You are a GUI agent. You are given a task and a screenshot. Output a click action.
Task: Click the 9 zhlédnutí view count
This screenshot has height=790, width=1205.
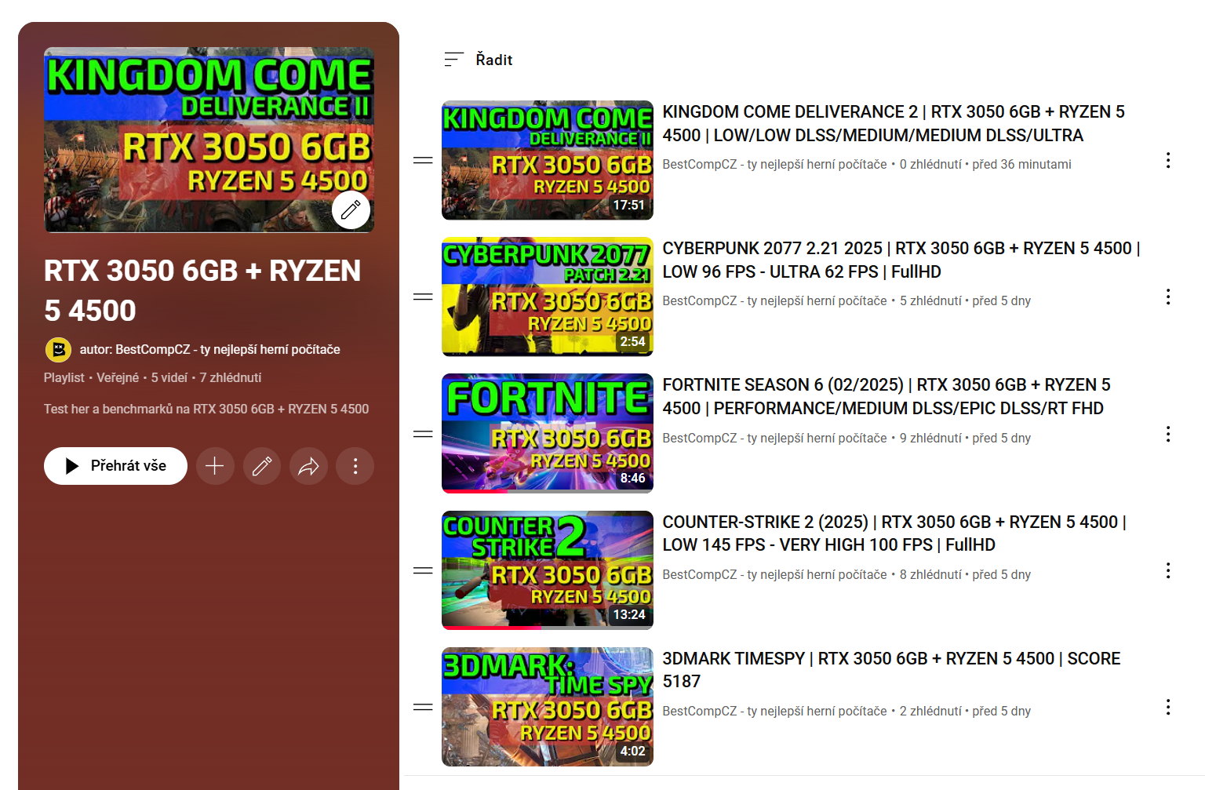click(930, 438)
